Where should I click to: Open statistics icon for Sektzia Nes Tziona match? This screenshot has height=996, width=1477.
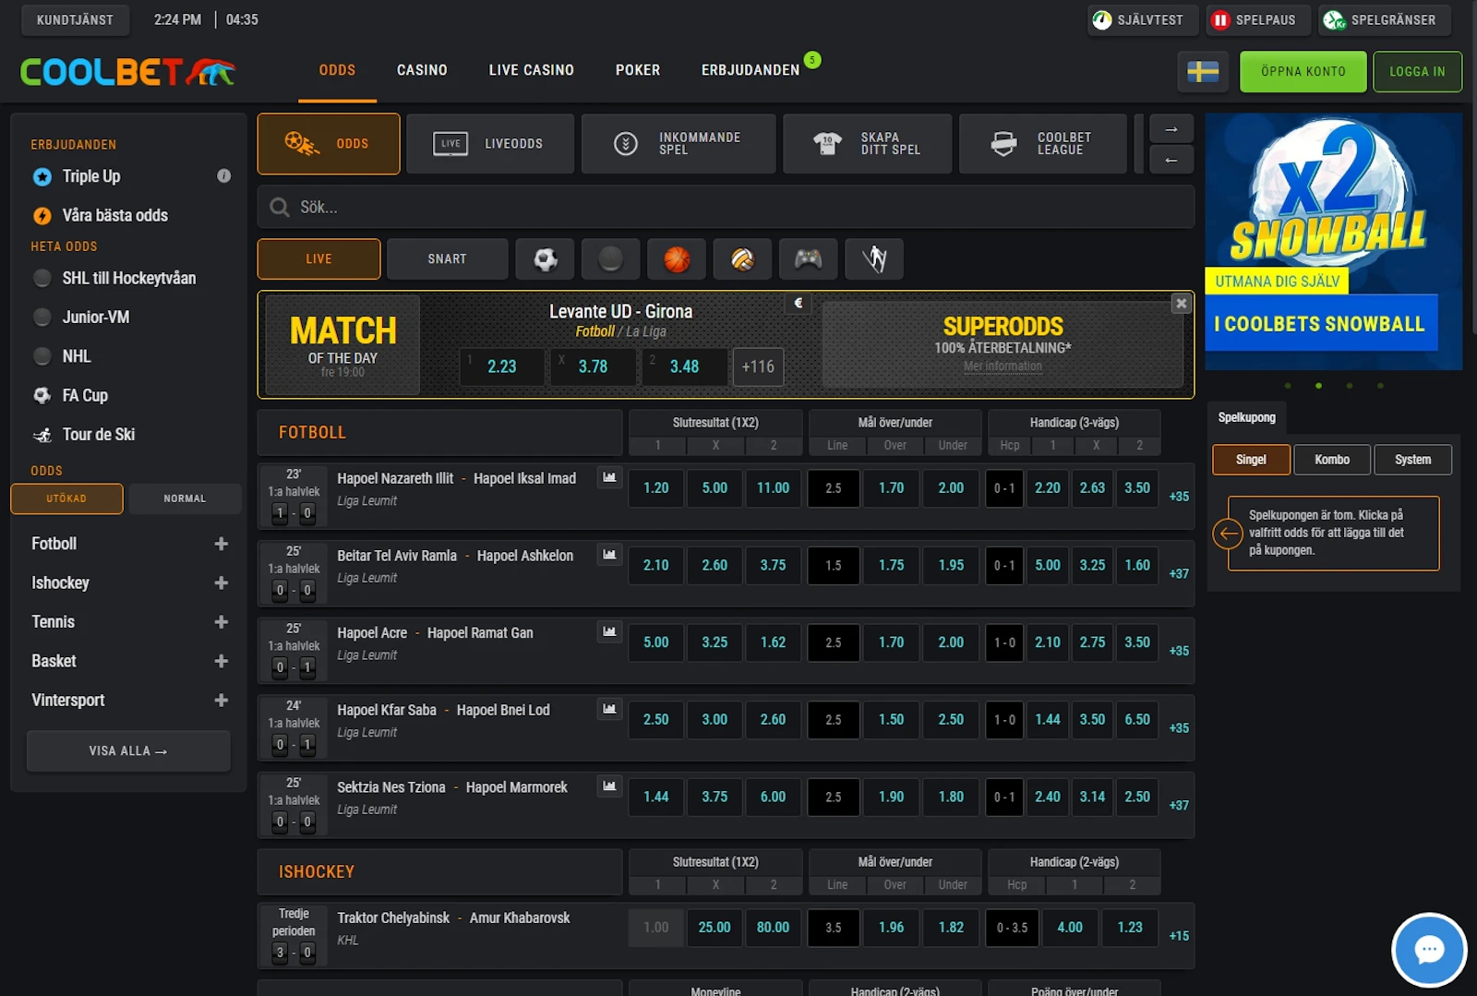[x=609, y=786]
